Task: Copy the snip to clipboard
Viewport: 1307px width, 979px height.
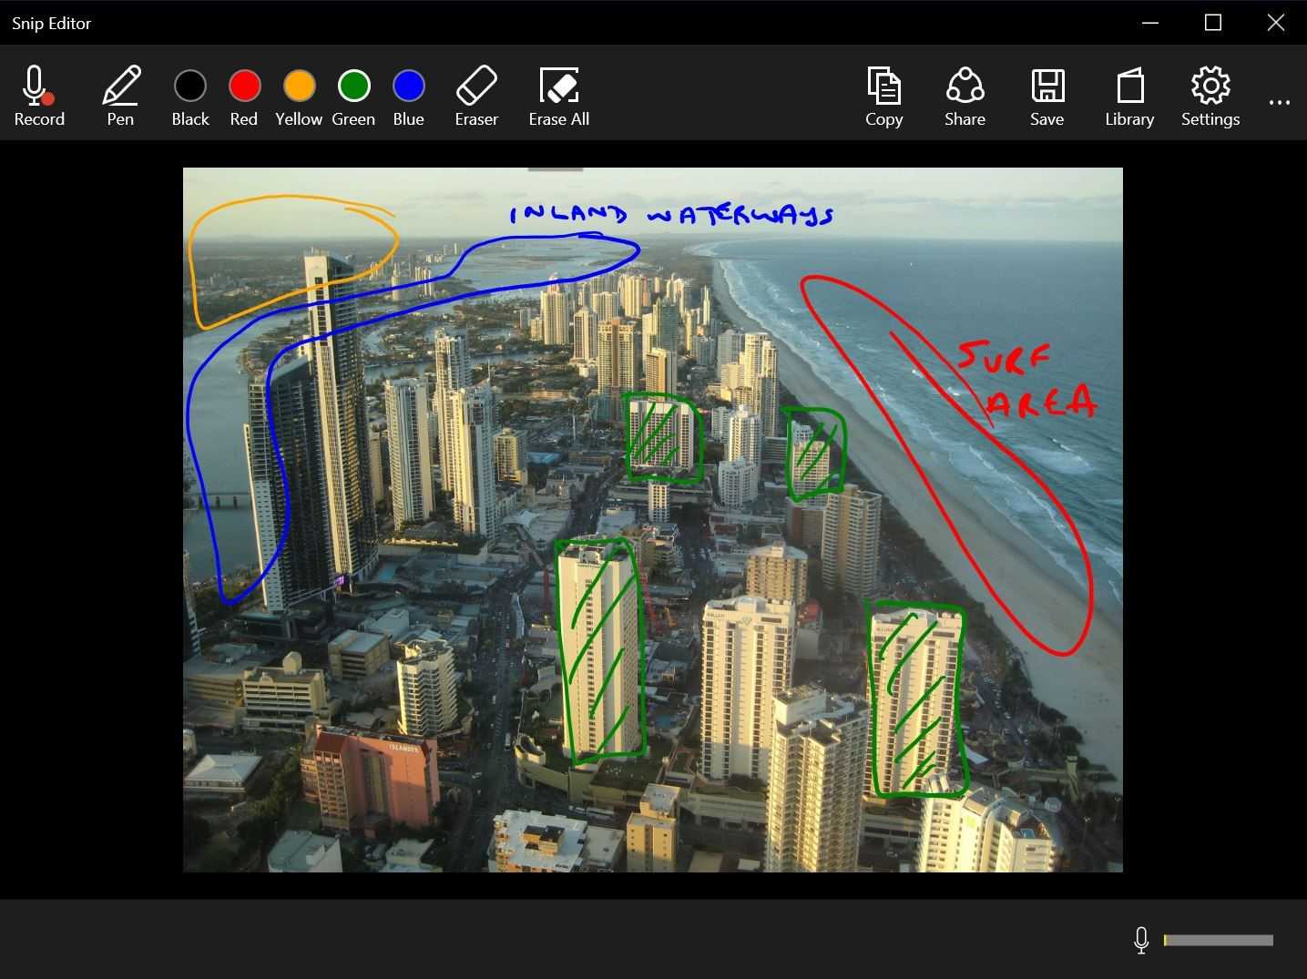Action: (x=883, y=96)
